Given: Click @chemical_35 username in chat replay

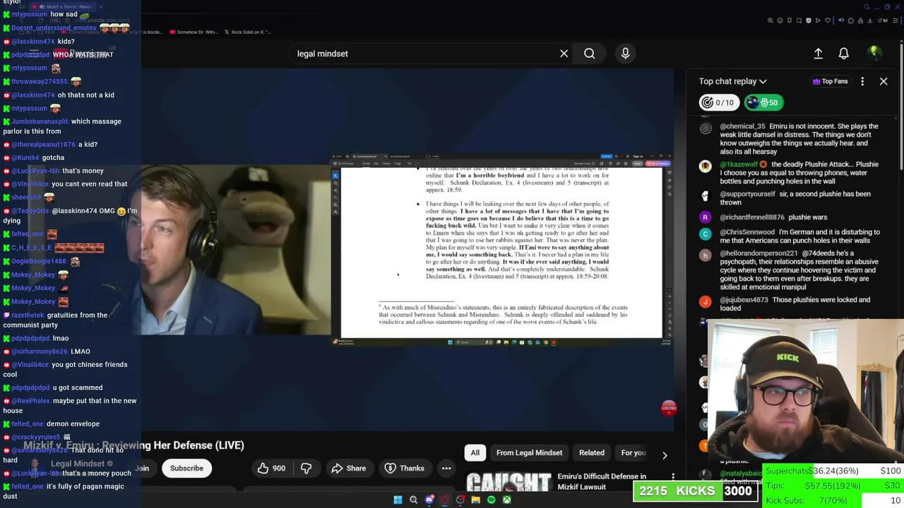Looking at the screenshot, I should pos(742,126).
